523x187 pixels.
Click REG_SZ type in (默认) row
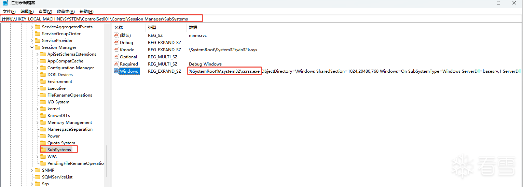click(155, 35)
